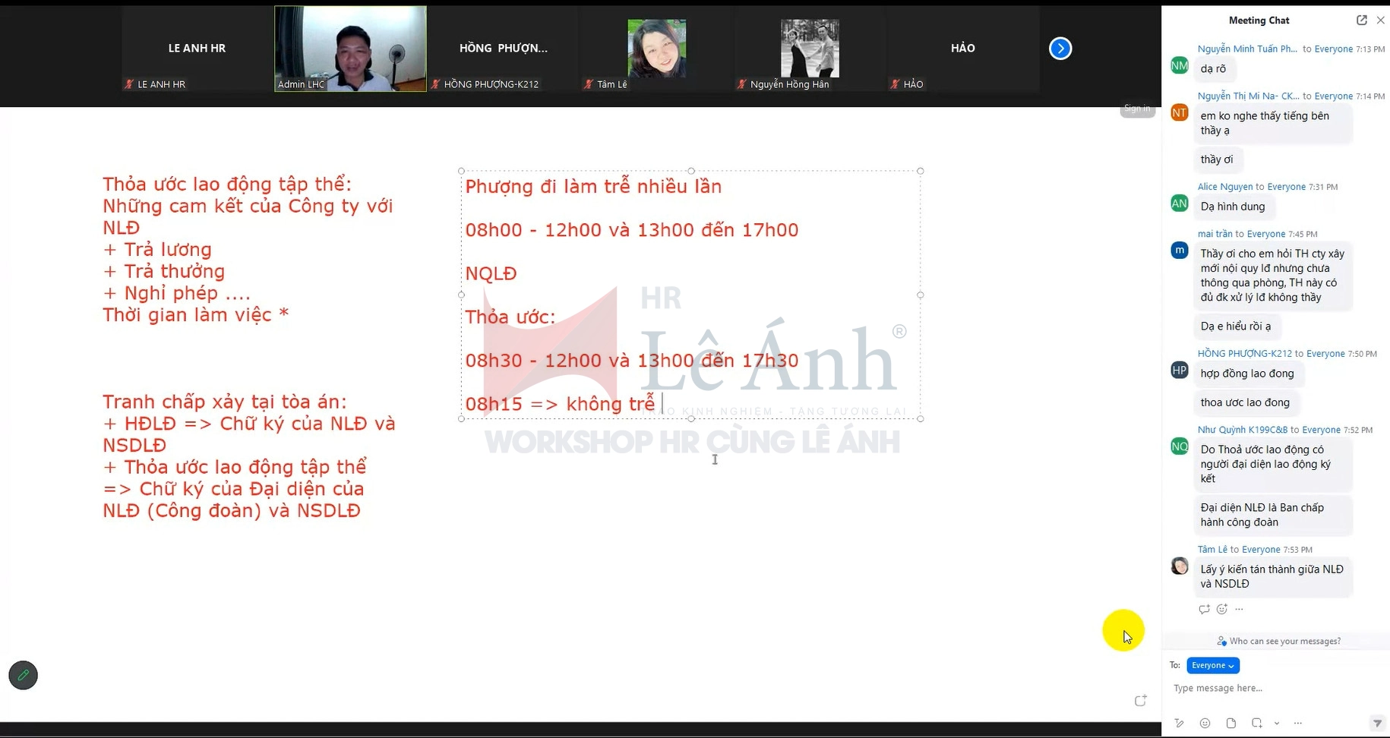Pop out the Meeting Chat window
Viewport: 1390px width, 738px height.
click(1361, 20)
